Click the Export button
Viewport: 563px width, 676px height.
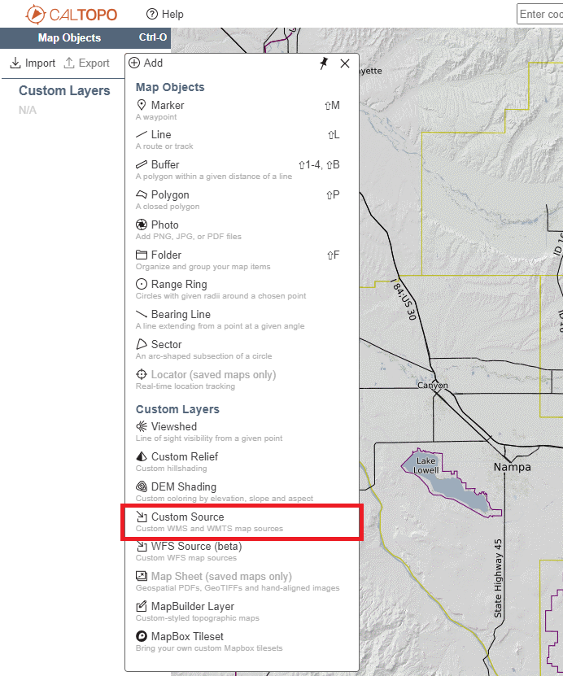coord(87,63)
